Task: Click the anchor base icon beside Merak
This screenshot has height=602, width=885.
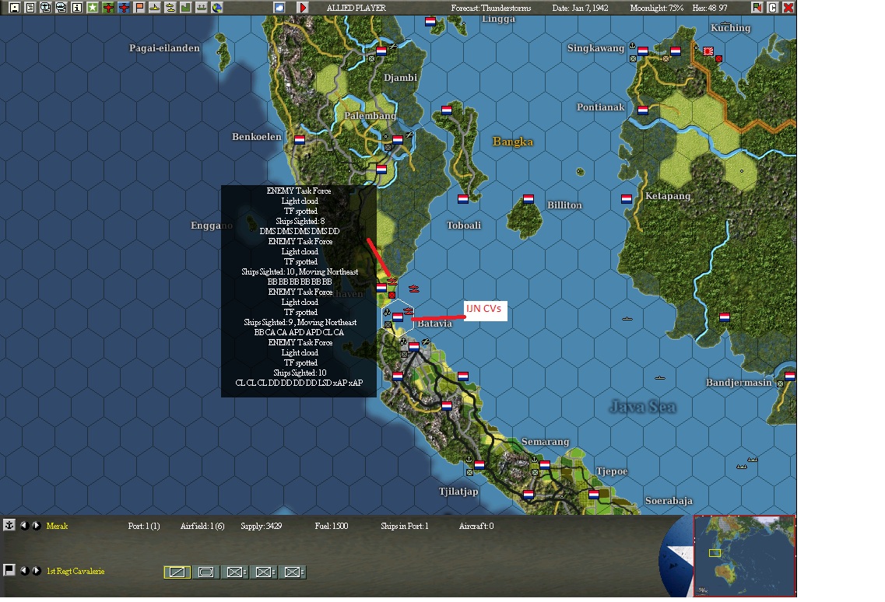Action: pos(9,525)
